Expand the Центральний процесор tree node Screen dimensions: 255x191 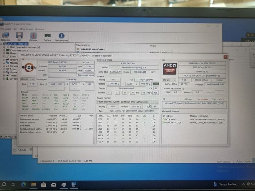4,47
